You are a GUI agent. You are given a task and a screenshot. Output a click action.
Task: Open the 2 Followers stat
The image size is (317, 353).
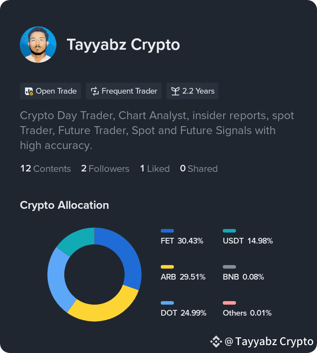(105, 169)
